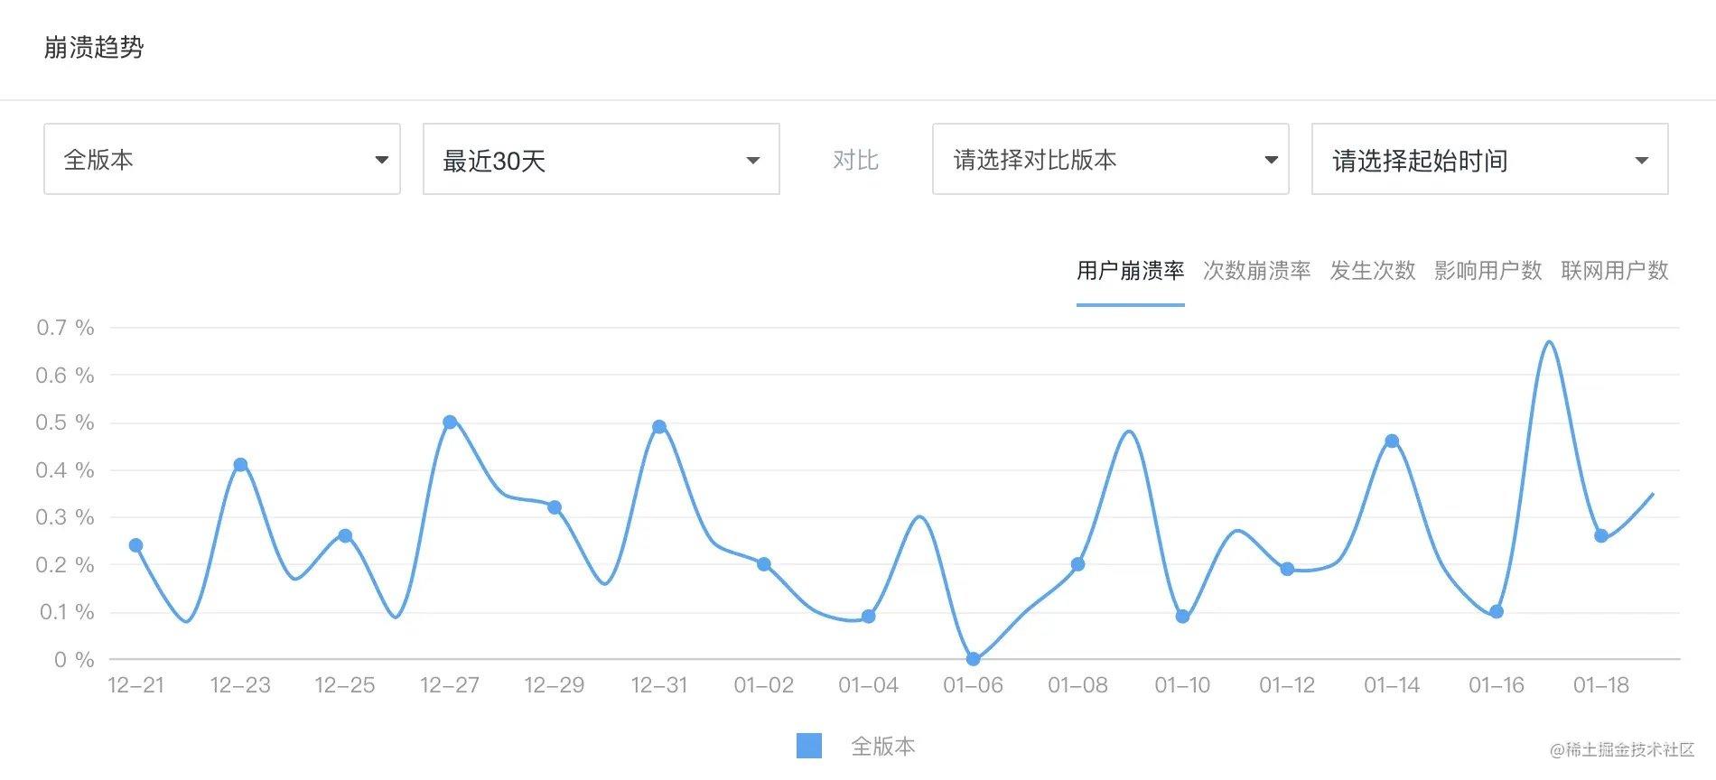Select the 12-27 peak data point
Screen dimensions: 1716x780
pyautogui.click(x=450, y=422)
